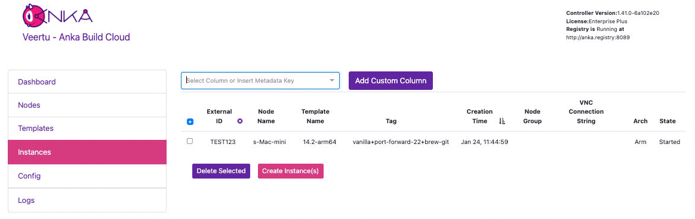This screenshot has height=219, width=695.
Task: Show the Logs page
Action: coord(87,201)
